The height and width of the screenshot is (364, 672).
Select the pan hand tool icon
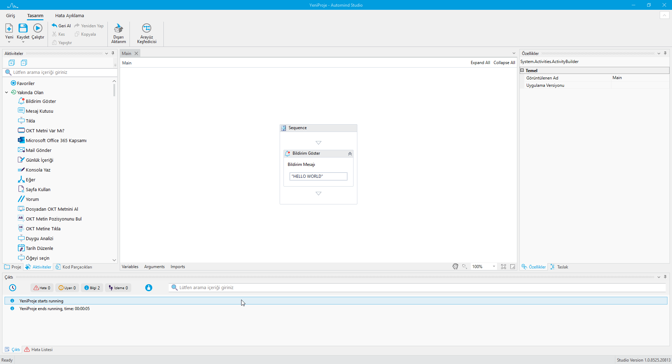click(455, 267)
